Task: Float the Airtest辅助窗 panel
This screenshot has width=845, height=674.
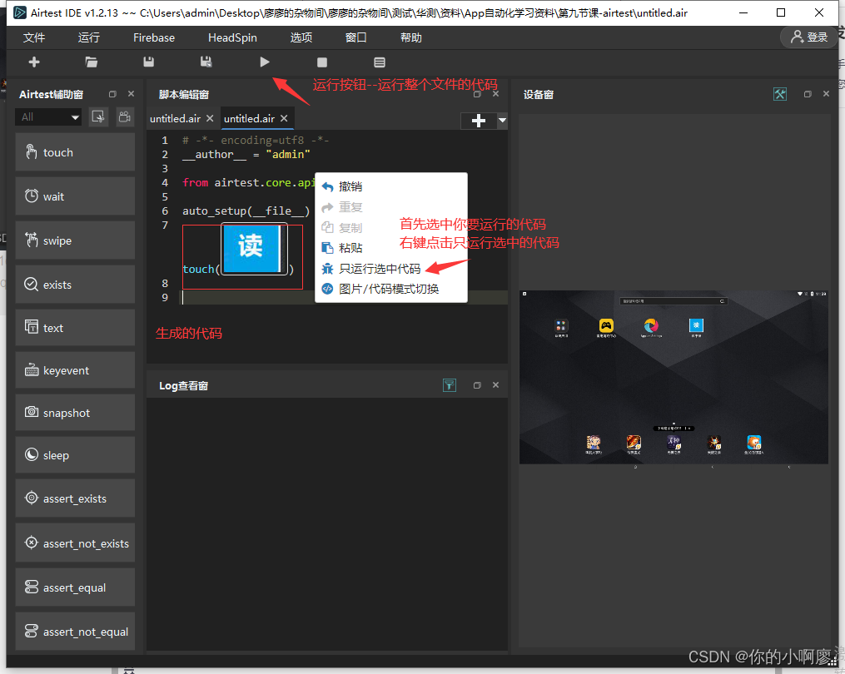Action: pyautogui.click(x=112, y=94)
